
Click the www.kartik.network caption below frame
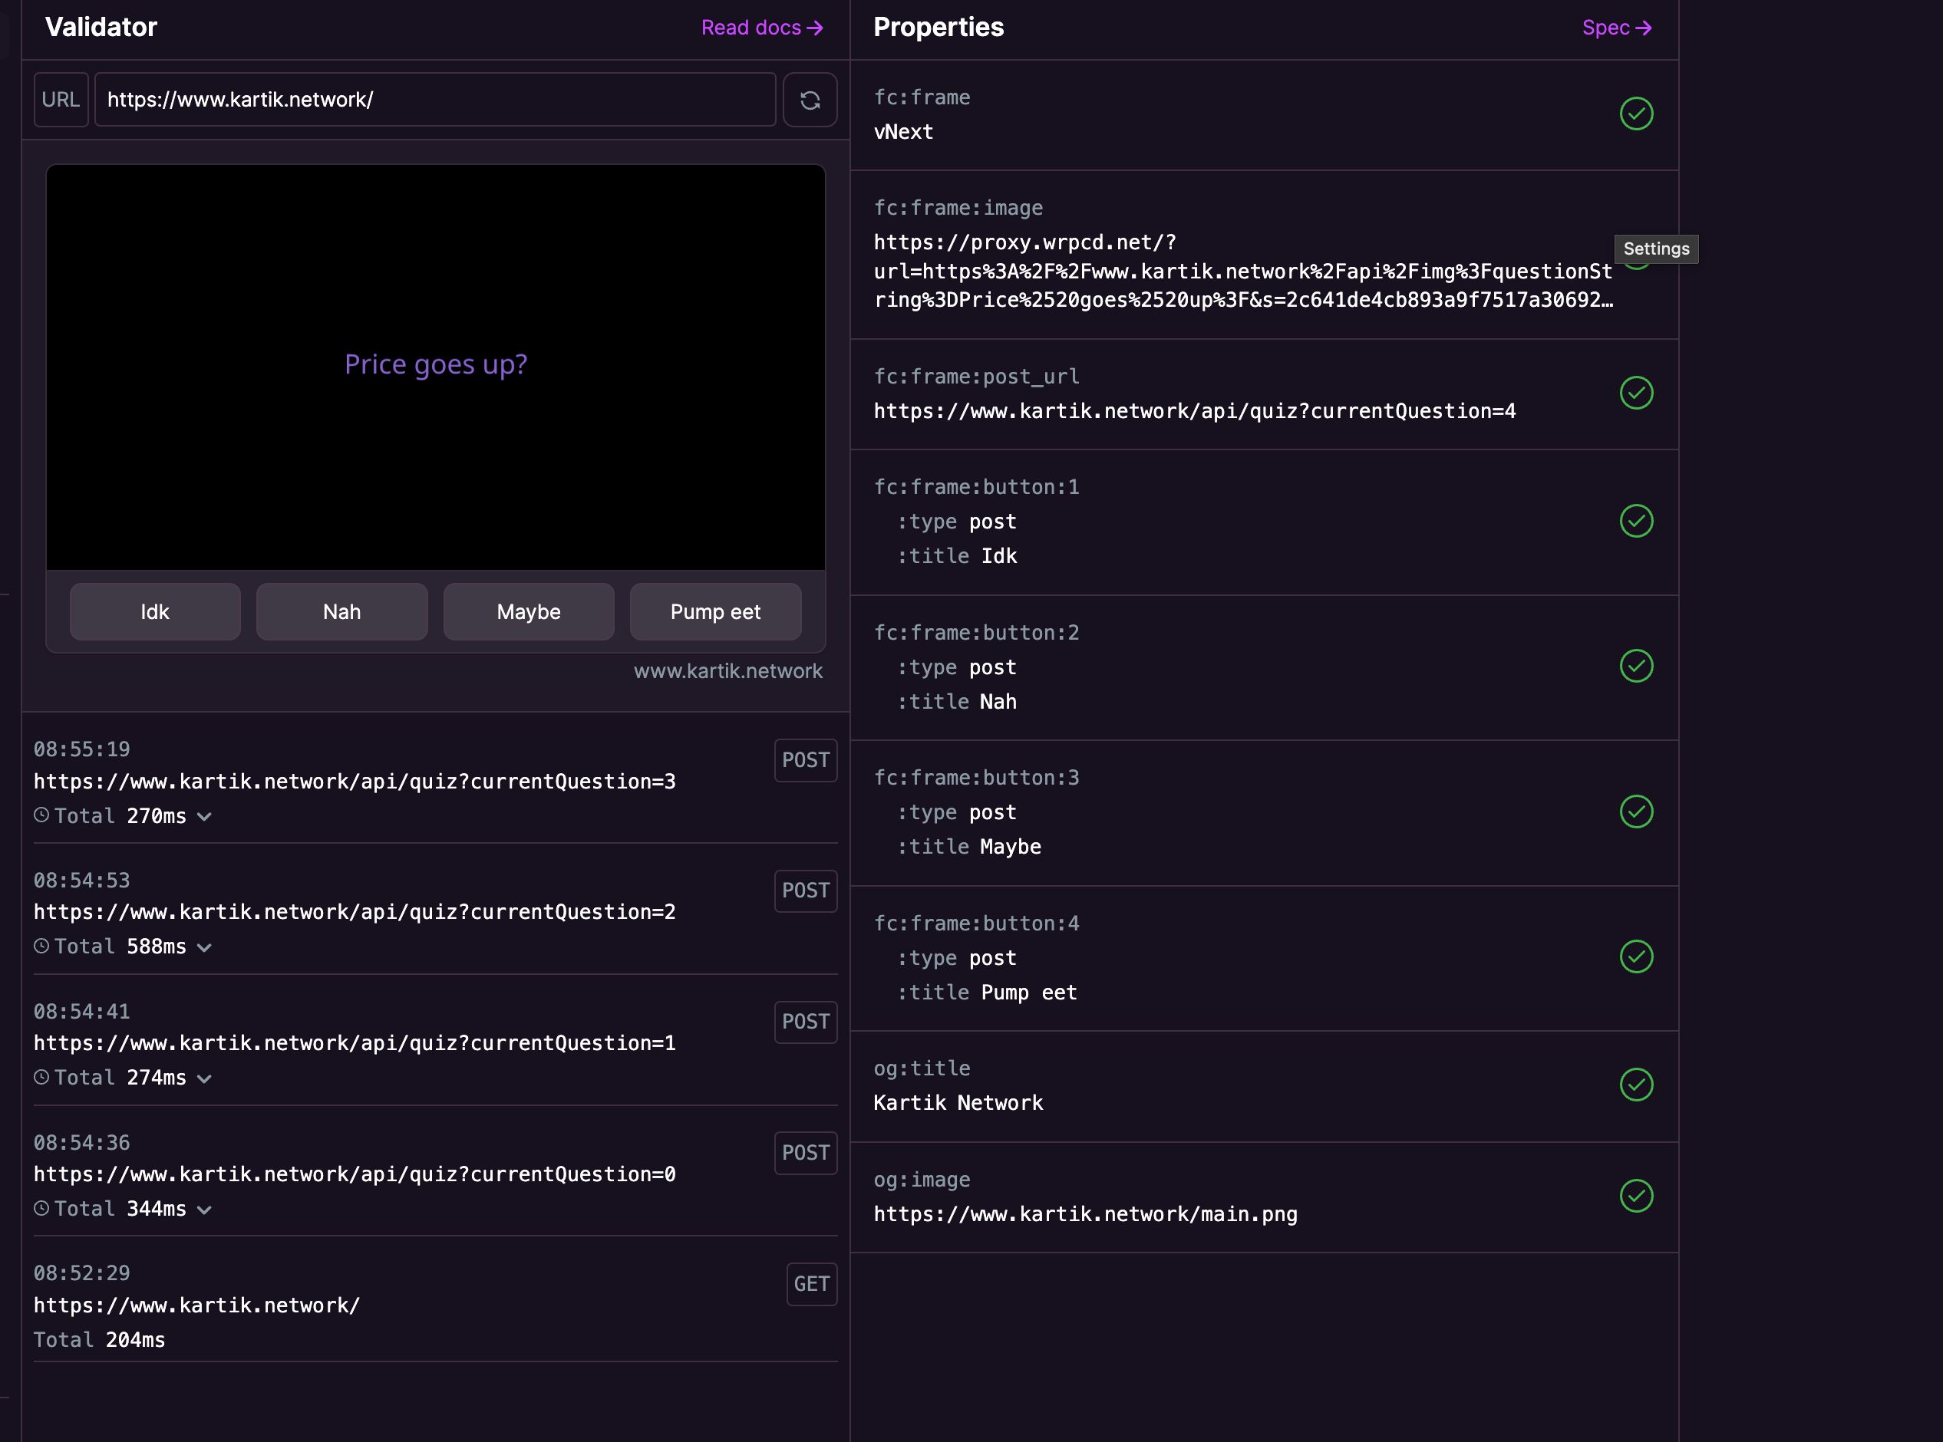coord(727,671)
